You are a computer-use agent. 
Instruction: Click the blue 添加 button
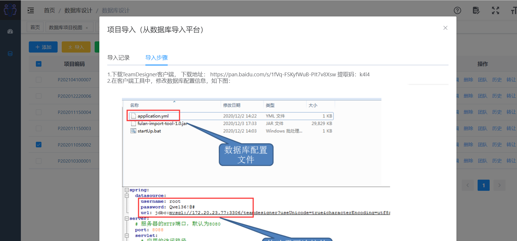[43, 47]
